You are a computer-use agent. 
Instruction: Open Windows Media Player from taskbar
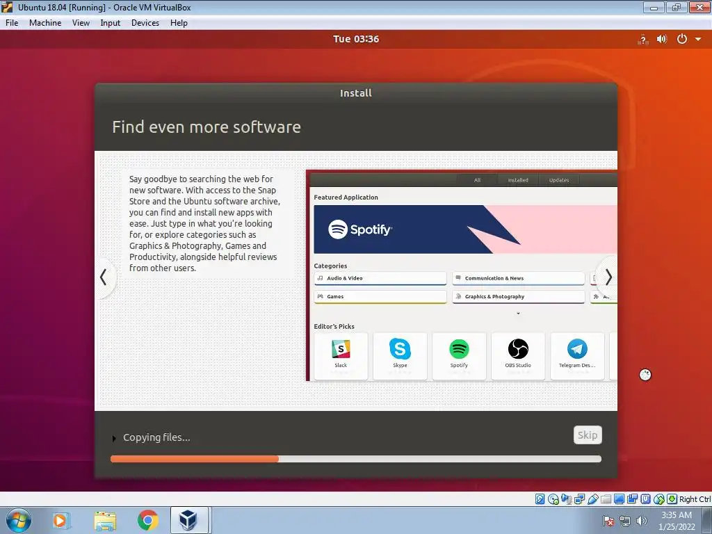click(60, 520)
